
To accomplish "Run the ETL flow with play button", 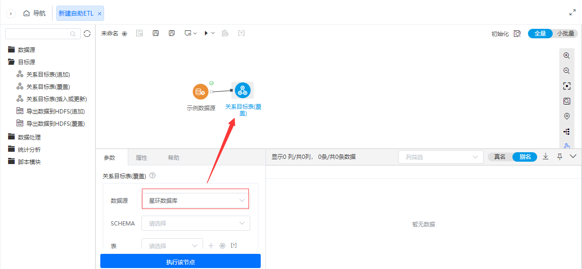I will pyautogui.click(x=206, y=33).
